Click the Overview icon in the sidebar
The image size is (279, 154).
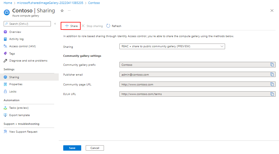(x=5, y=32)
